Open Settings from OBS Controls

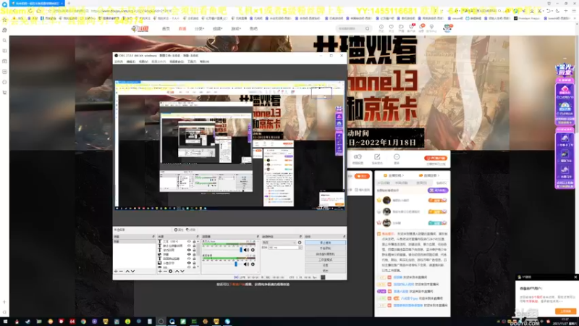click(x=325, y=265)
